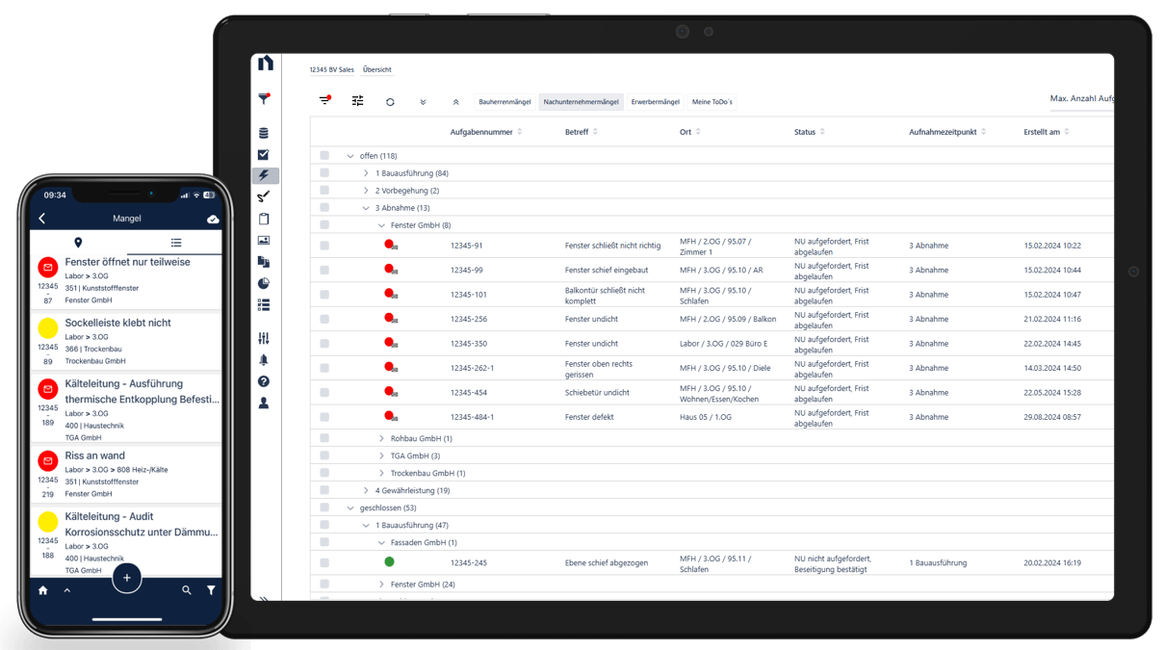Tap the plus add button on phone
This screenshot has width=1164, height=650.
[x=127, y=578]
